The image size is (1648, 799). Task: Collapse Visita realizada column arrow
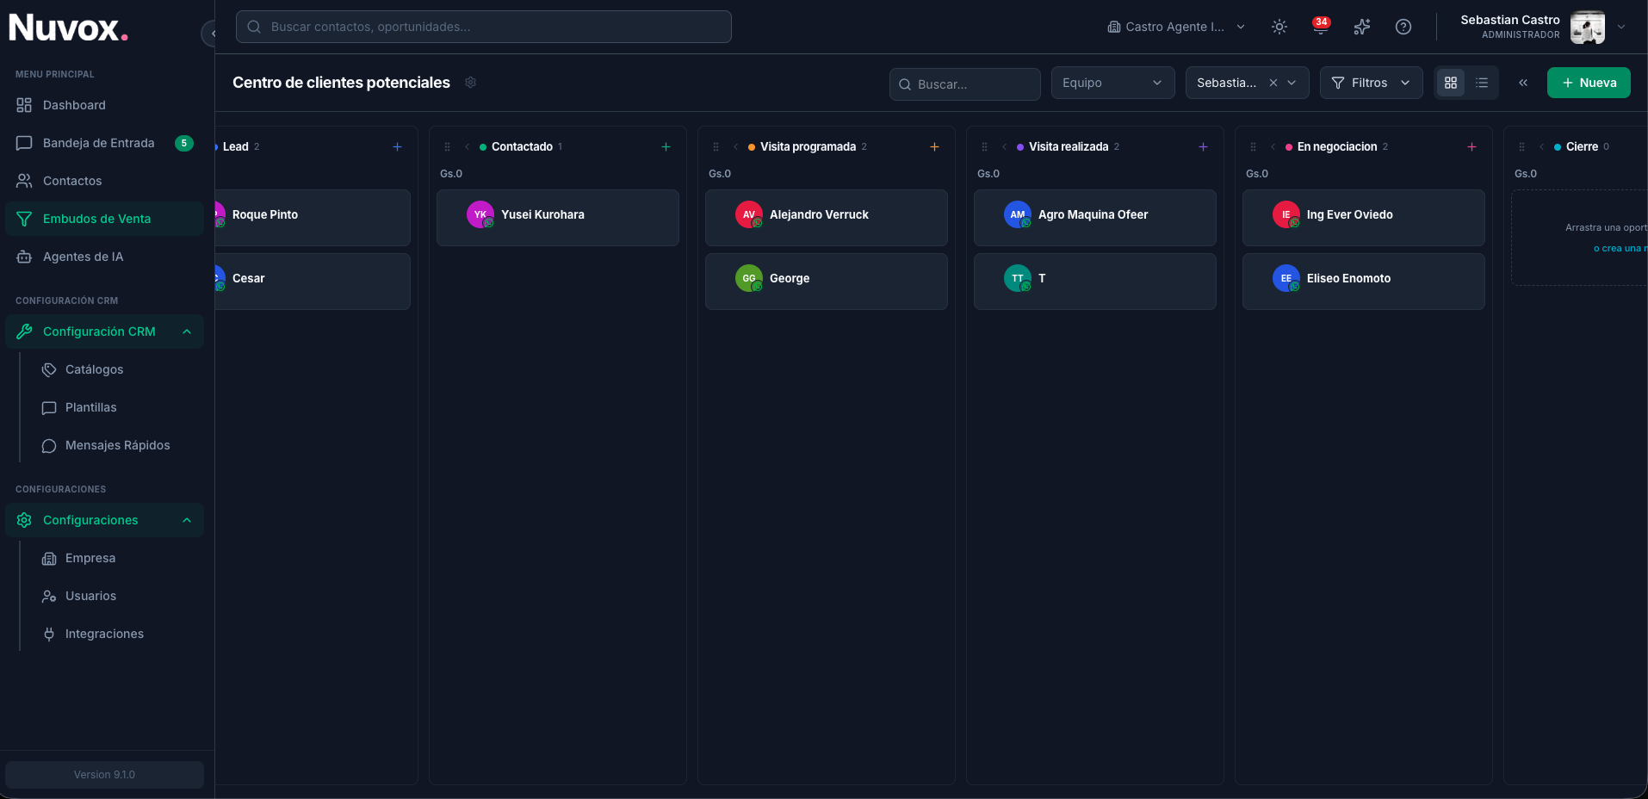(1004, 147)
